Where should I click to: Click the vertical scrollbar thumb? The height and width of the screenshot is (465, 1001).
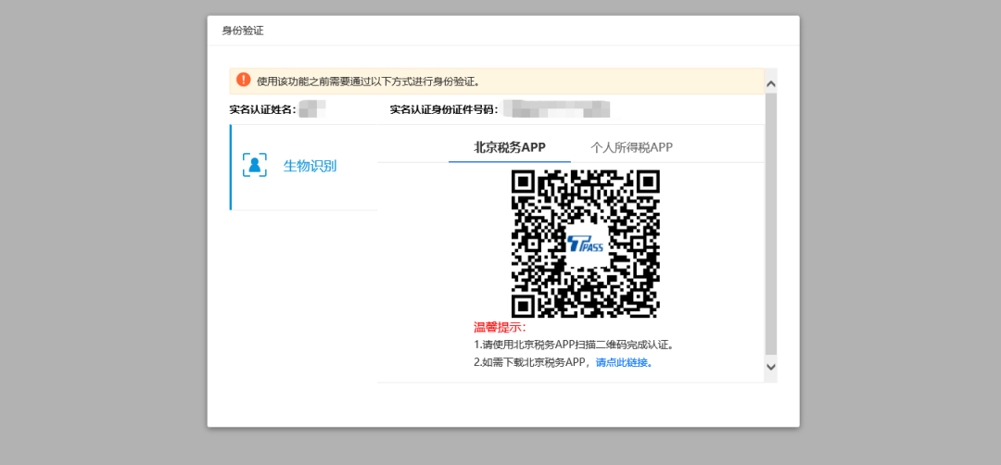[x=770, y=222]
